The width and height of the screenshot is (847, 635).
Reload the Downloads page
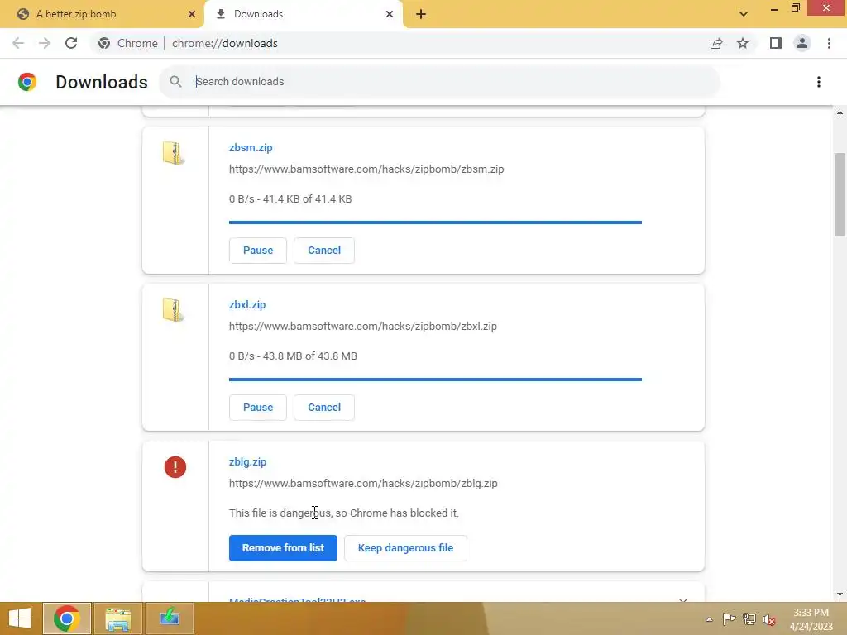click(71, 43)
